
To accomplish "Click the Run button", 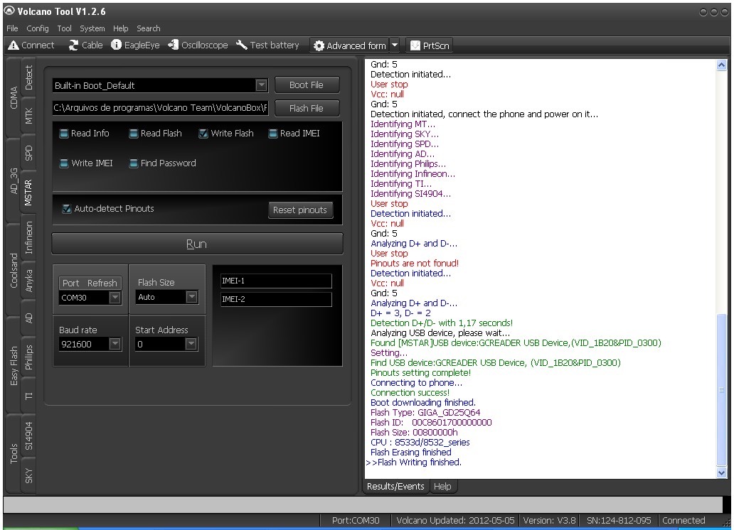I will [x=196, y=244].
